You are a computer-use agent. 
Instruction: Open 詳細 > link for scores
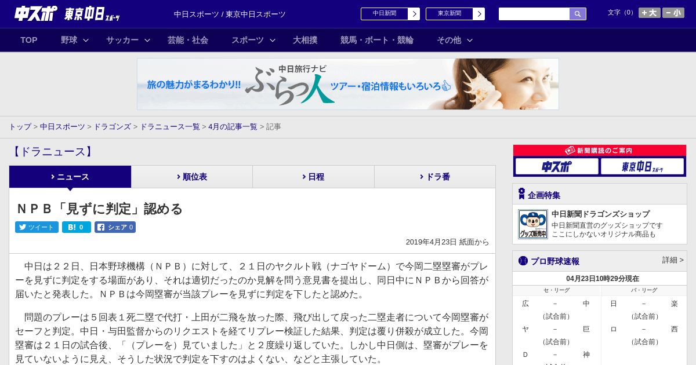[x=673, y=260]
